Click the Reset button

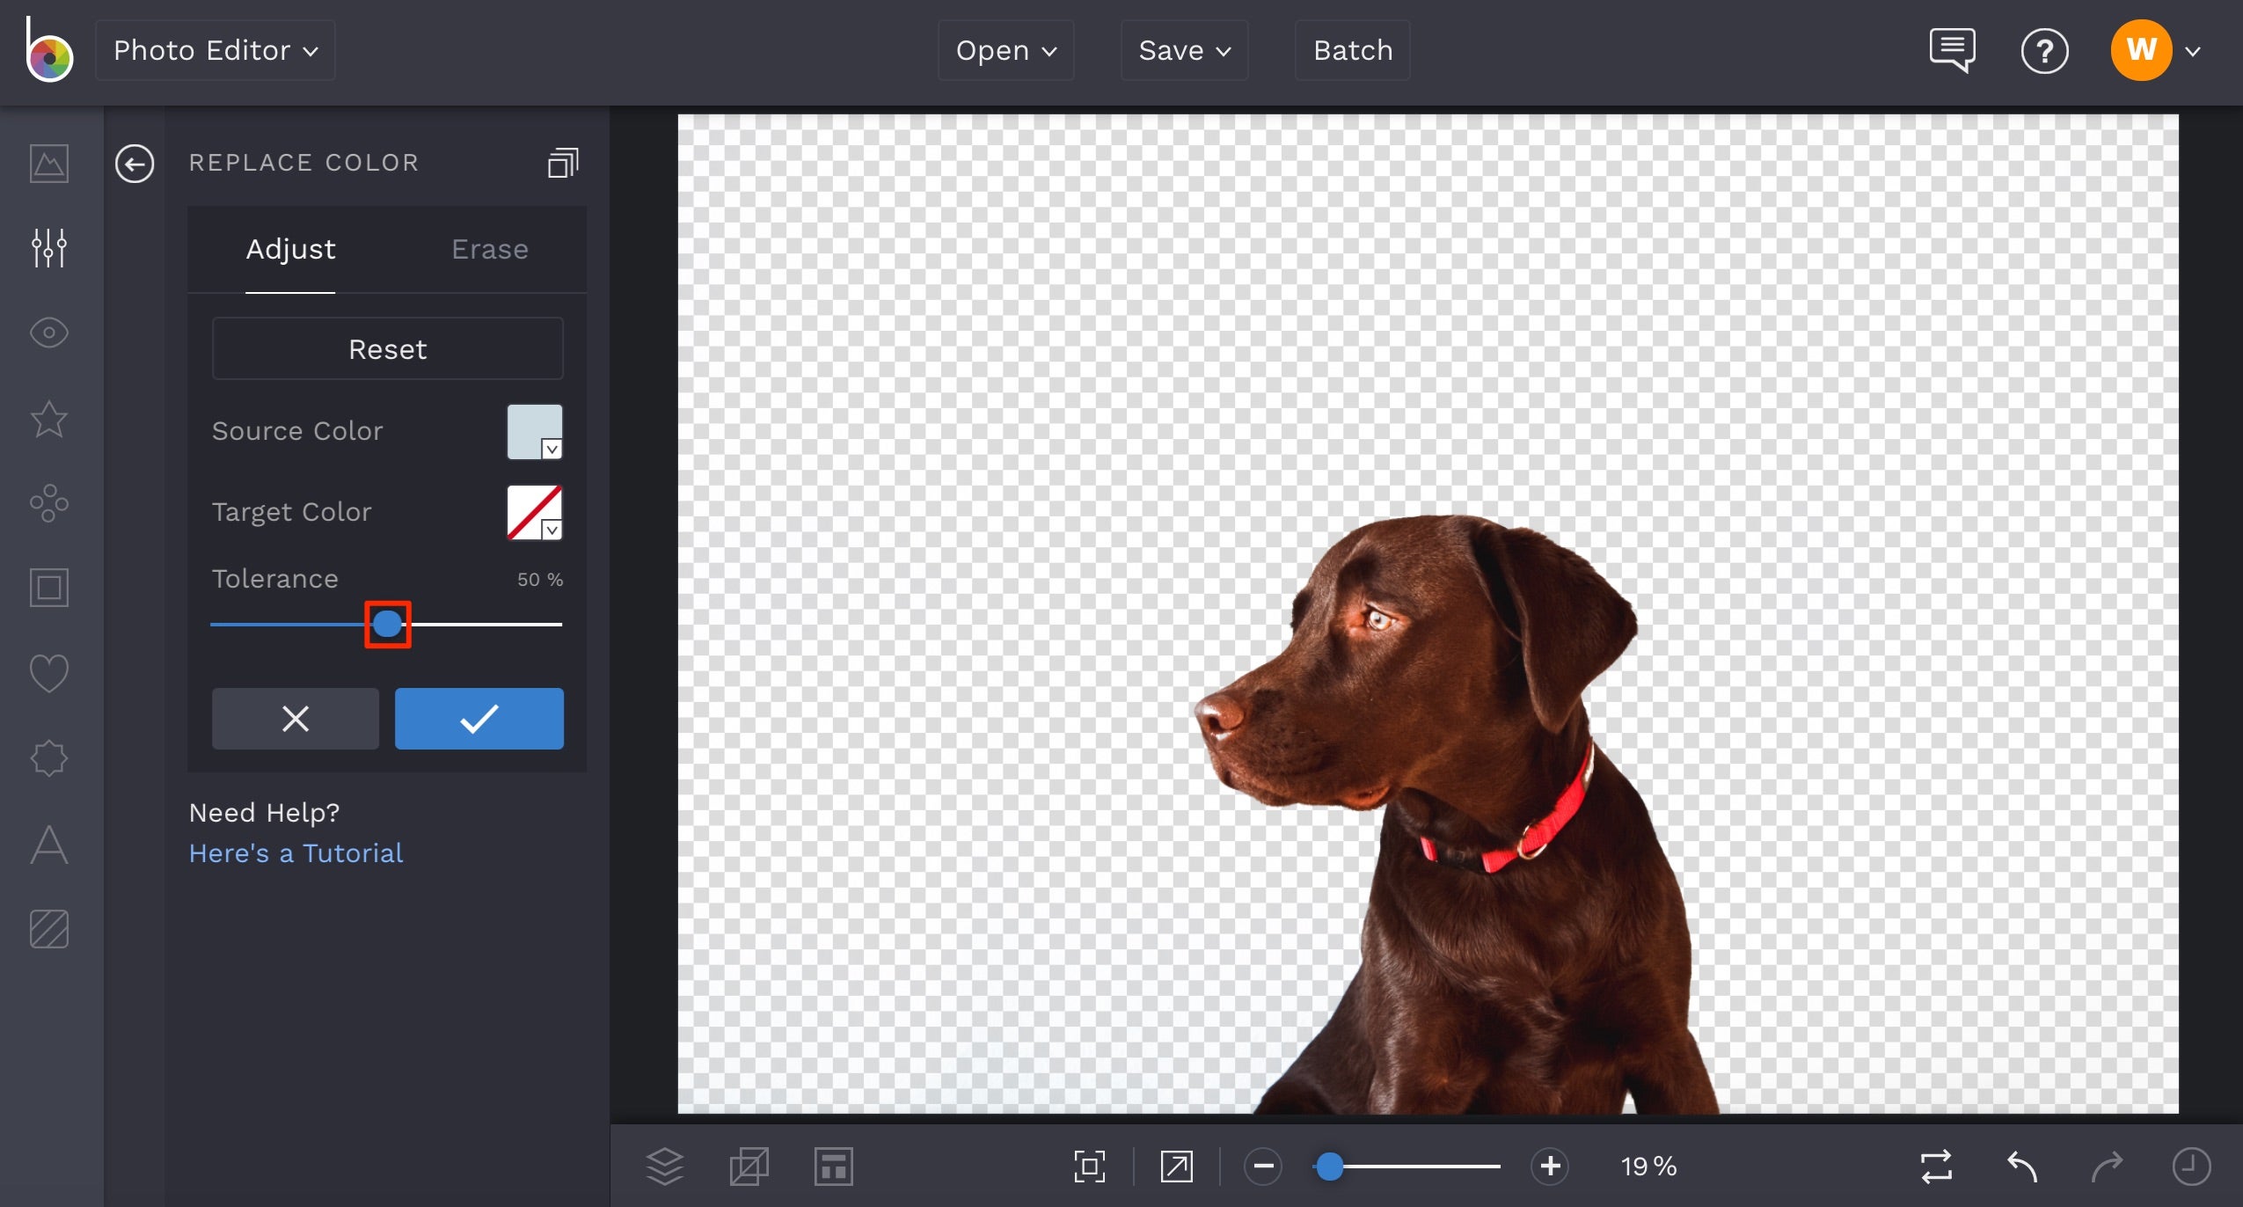(x=387, y=348)
